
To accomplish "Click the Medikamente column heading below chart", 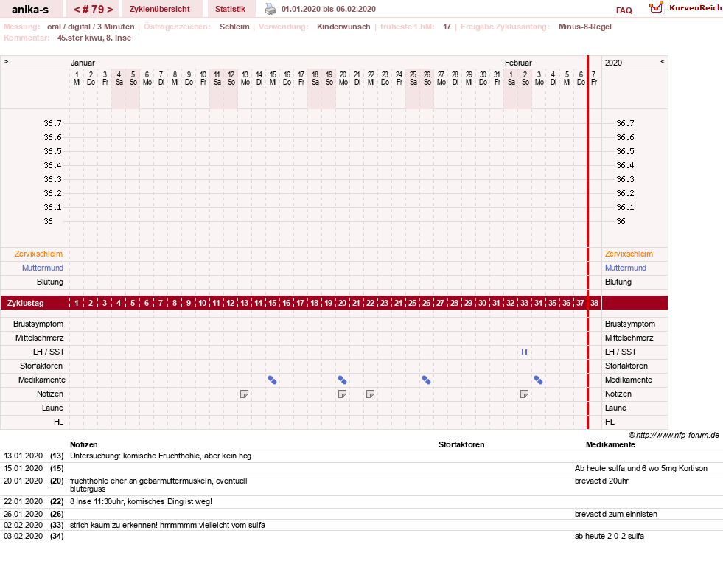I will point(610,444).
